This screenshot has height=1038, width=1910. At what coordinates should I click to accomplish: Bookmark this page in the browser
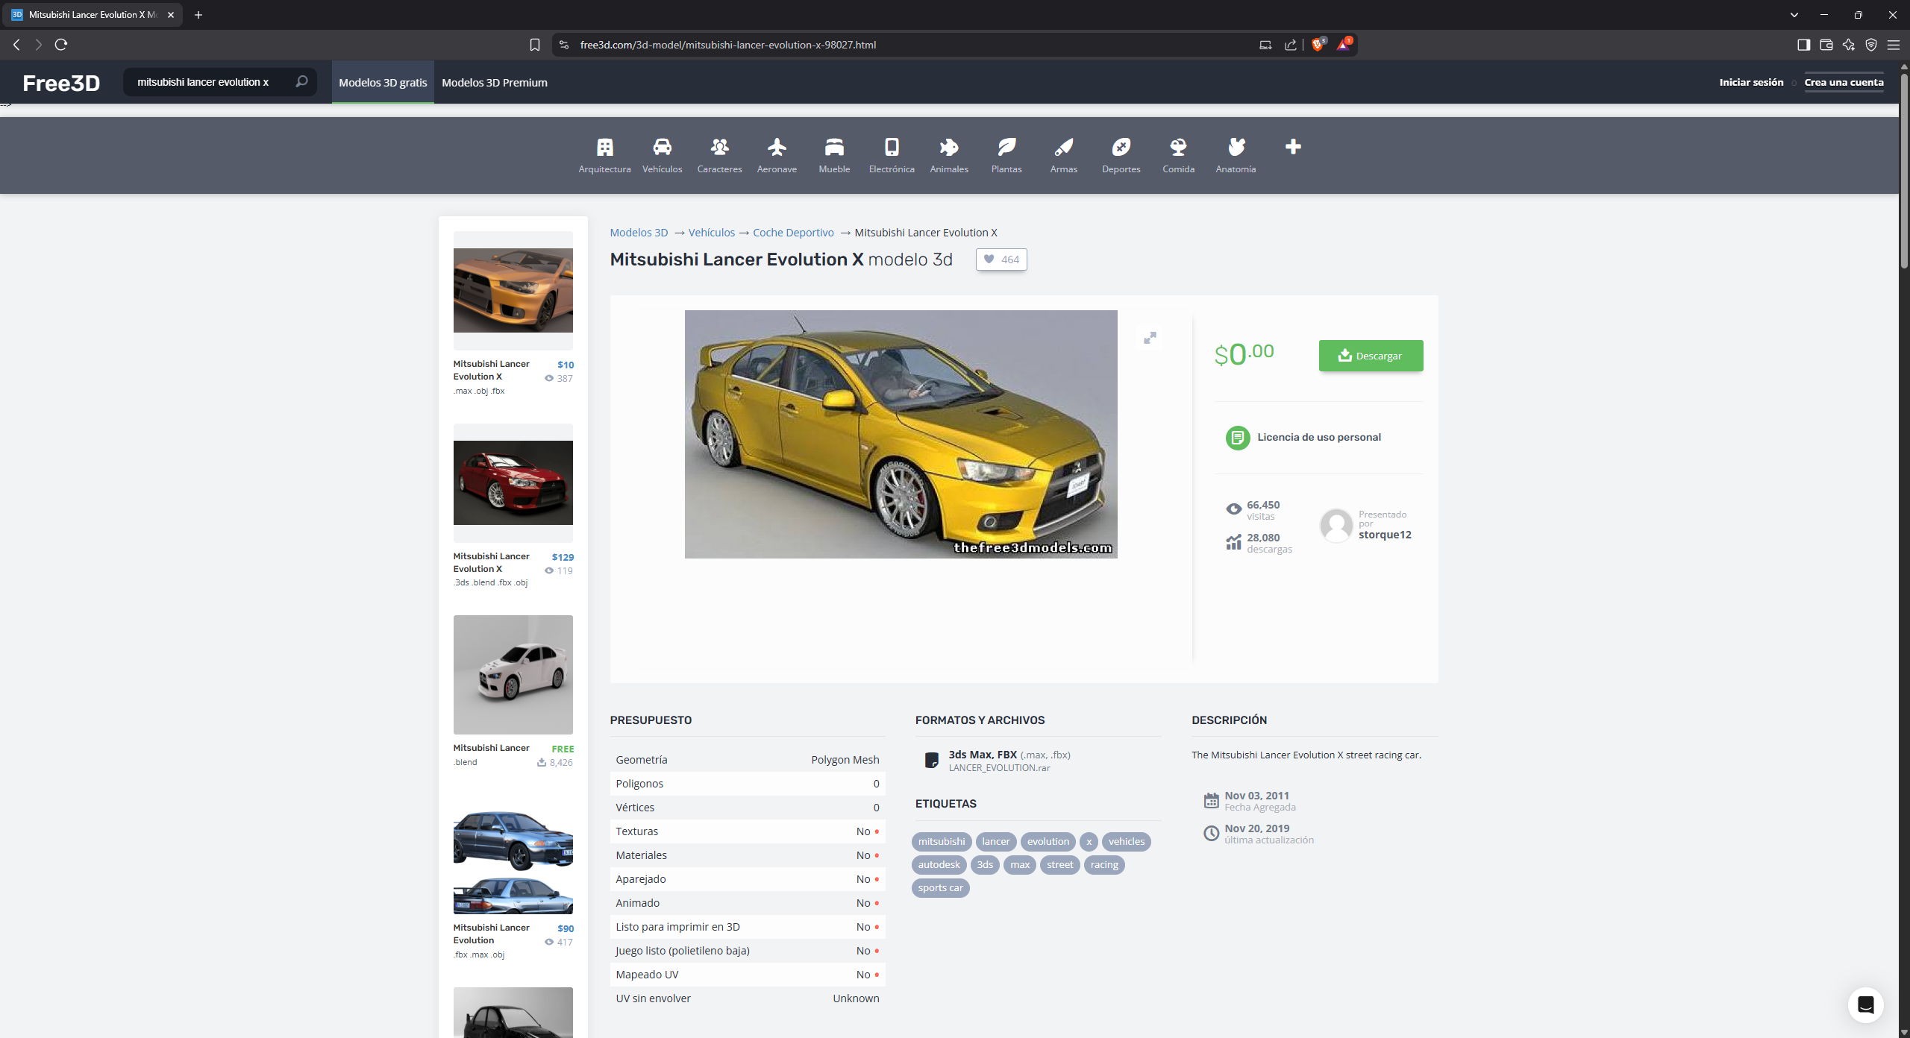[x=534, y=45]
